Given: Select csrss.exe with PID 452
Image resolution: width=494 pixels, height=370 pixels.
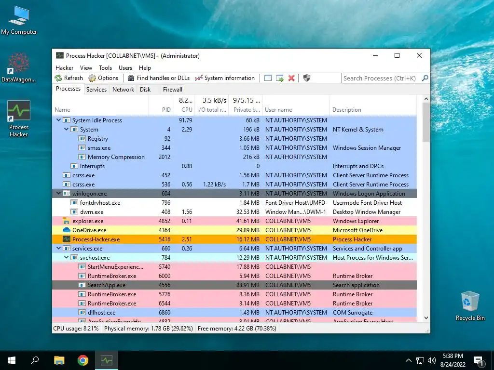Looking at the screenshot, I should pyautogui.click(x=234, y=175).
